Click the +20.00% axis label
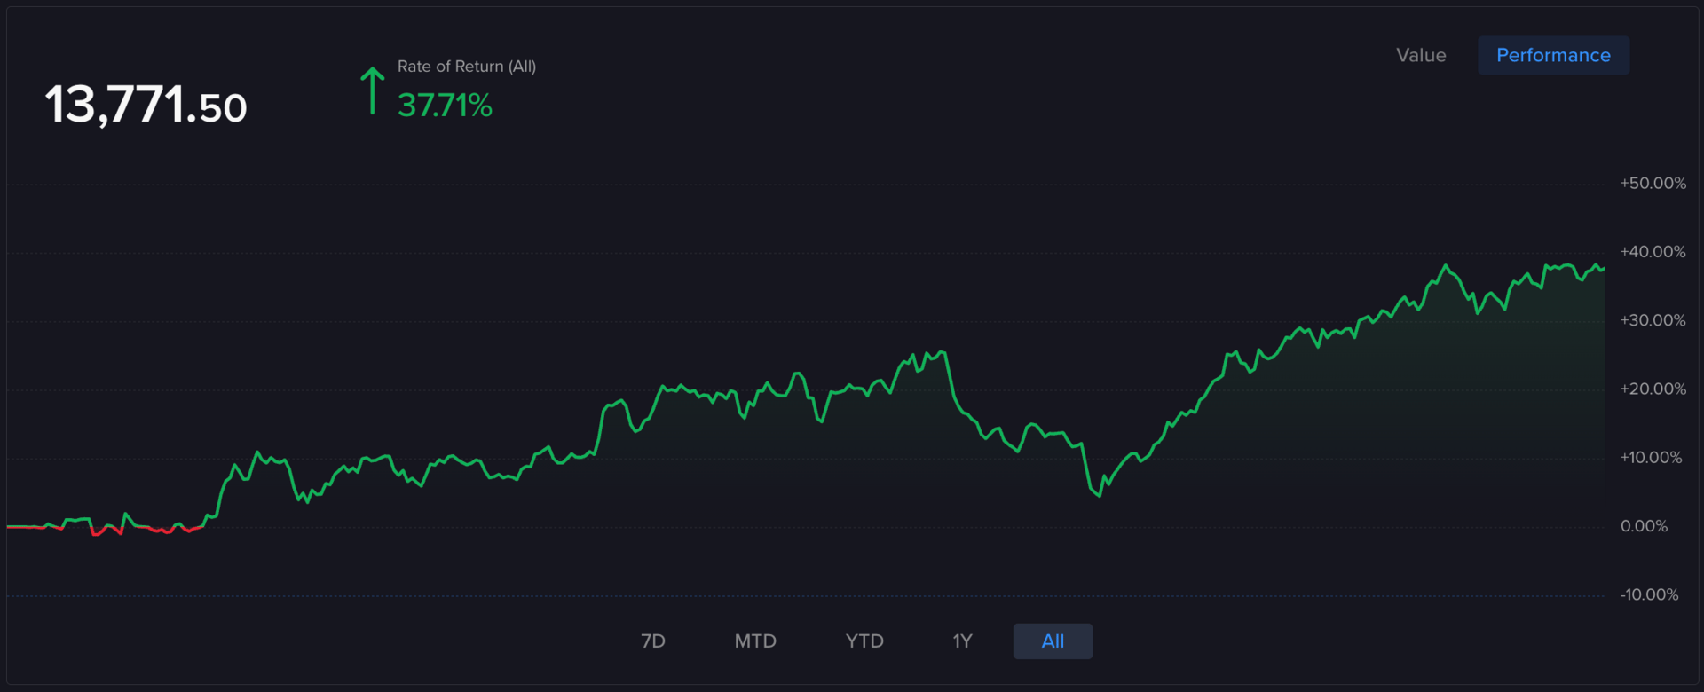This screenshot has width=1704, height=692. coord(1653,389)
